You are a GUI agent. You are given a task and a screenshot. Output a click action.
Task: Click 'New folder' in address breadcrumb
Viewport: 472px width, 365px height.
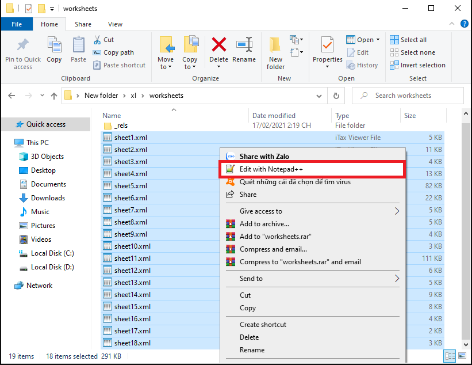(x=101, y=96)
